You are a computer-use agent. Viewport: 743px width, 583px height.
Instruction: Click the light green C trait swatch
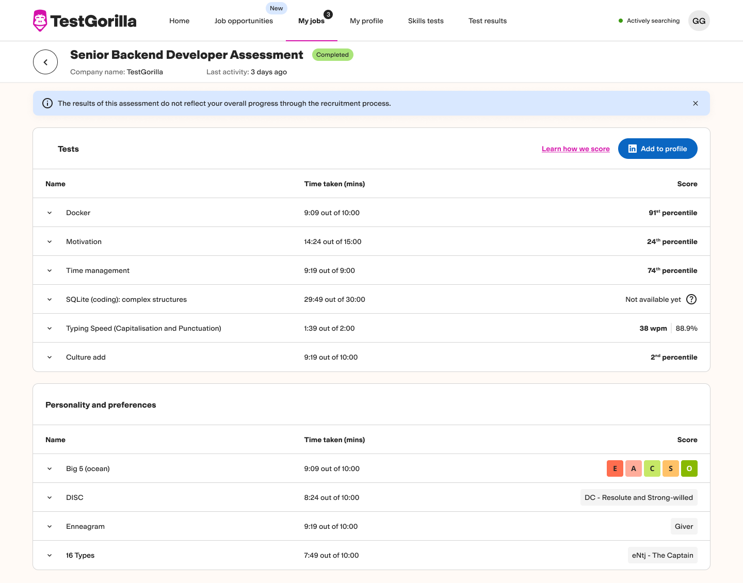point(652,468)
